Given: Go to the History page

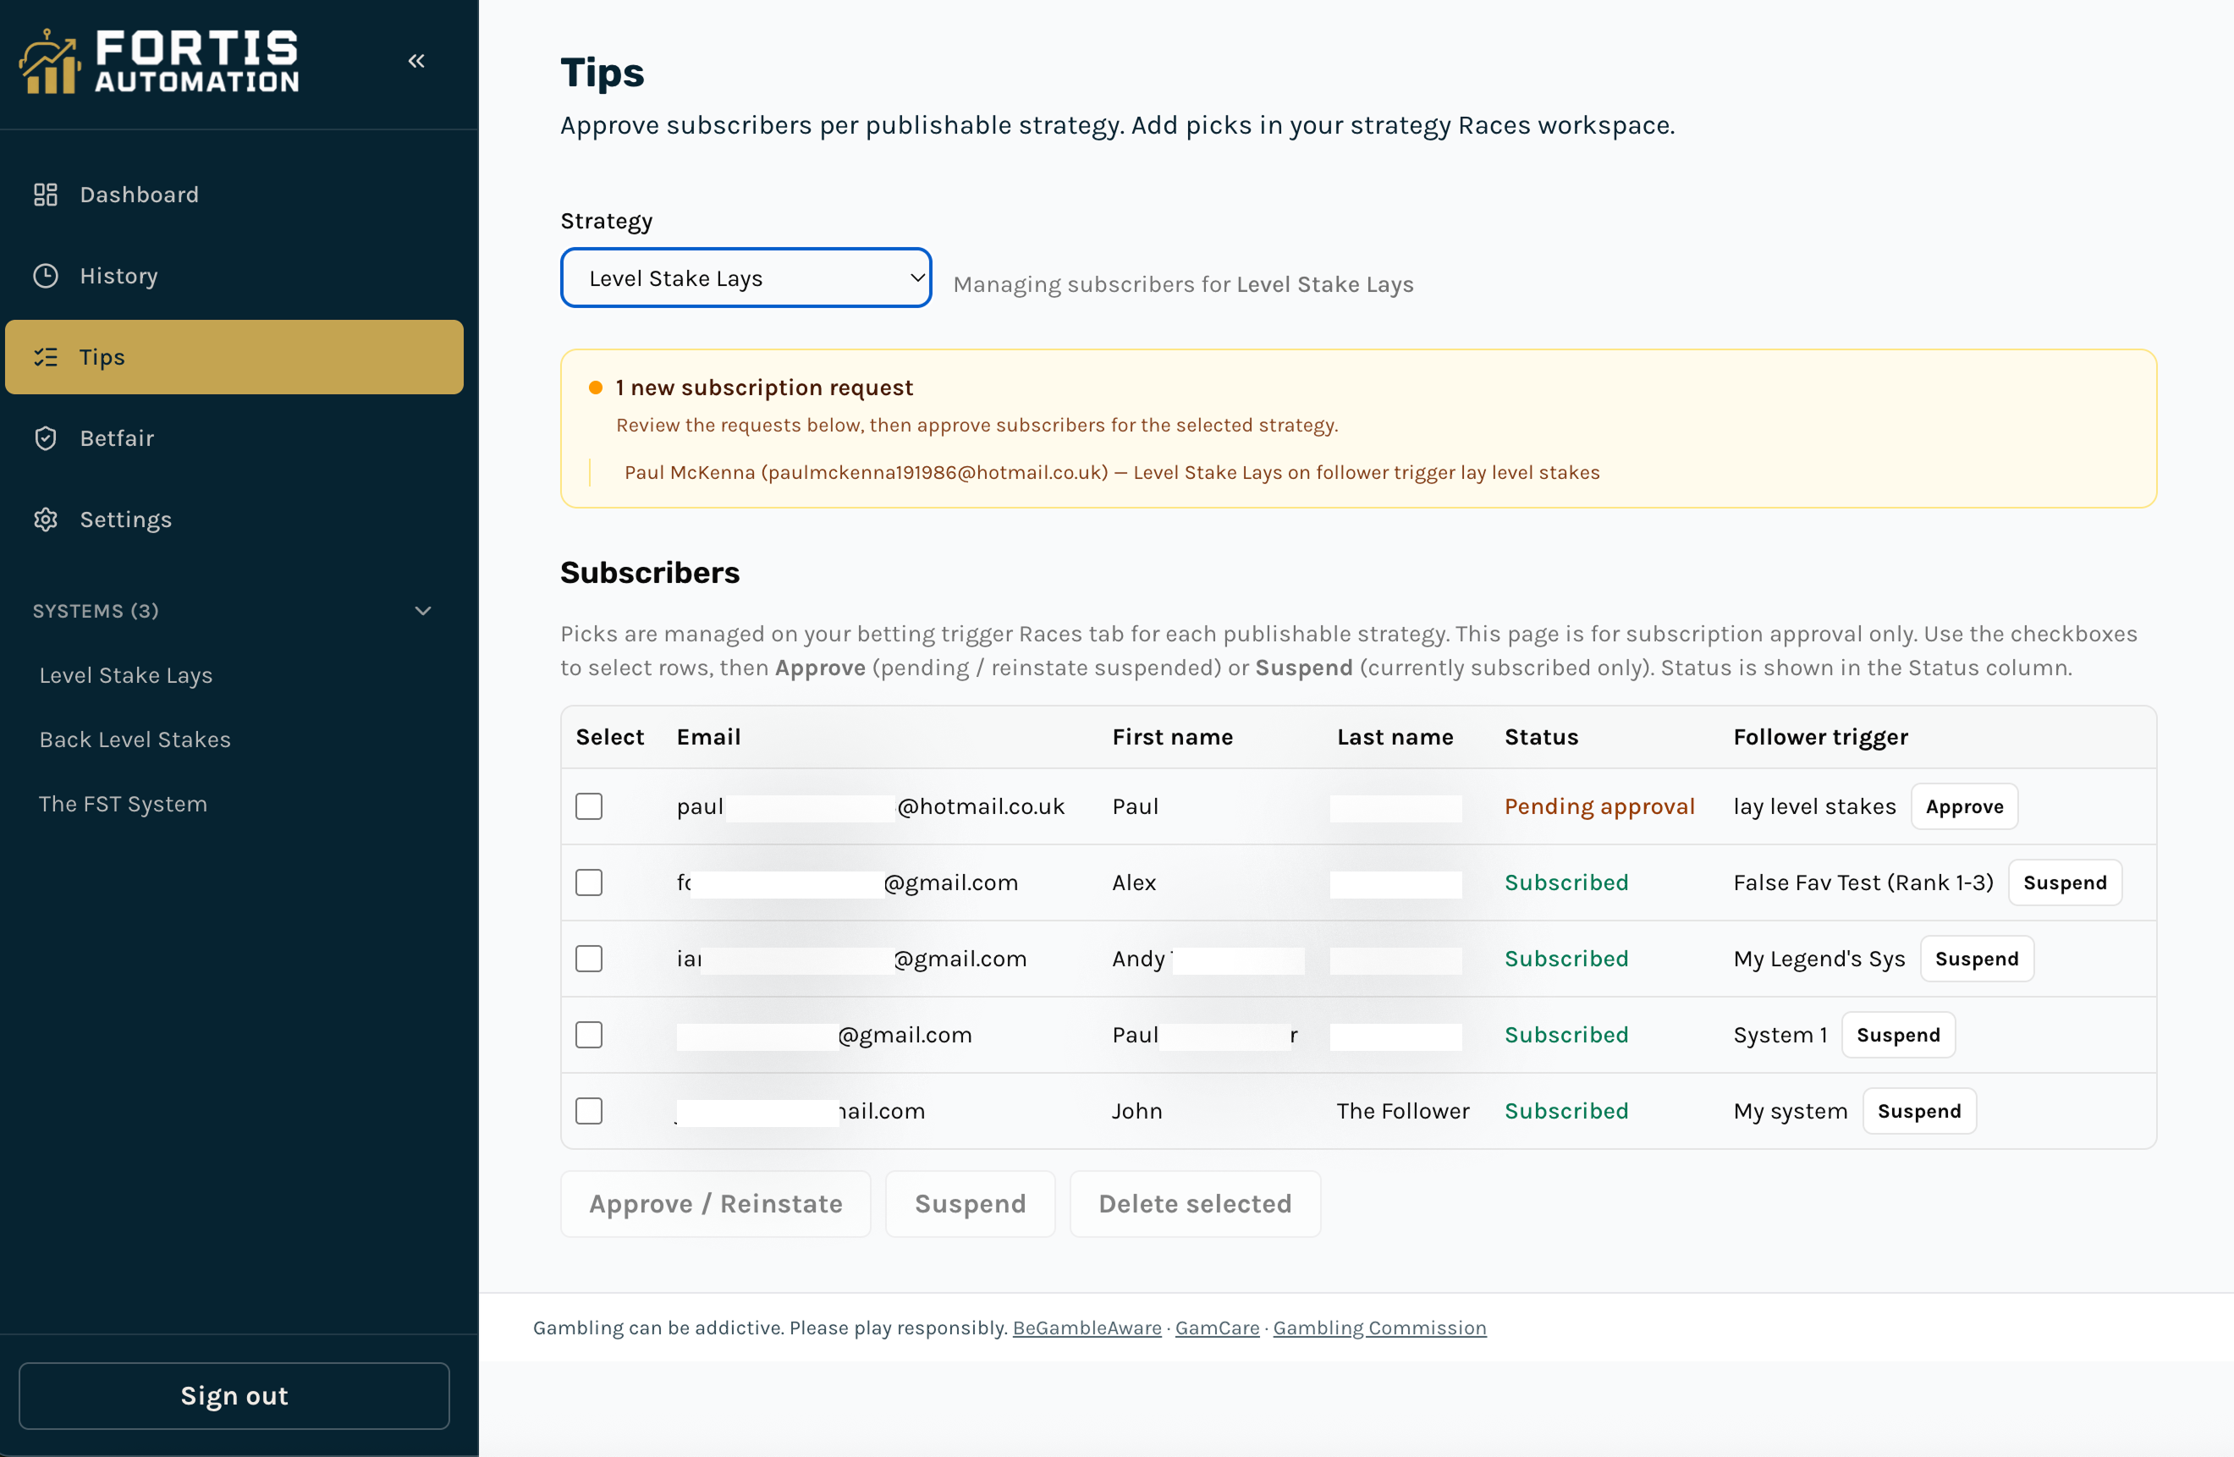Looking at the screenshot, I should [x=234, y=276].
